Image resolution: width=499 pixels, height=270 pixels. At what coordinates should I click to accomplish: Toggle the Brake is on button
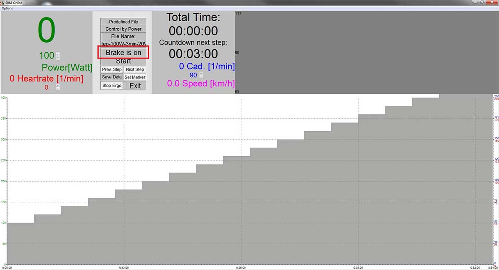pos(124,52)
